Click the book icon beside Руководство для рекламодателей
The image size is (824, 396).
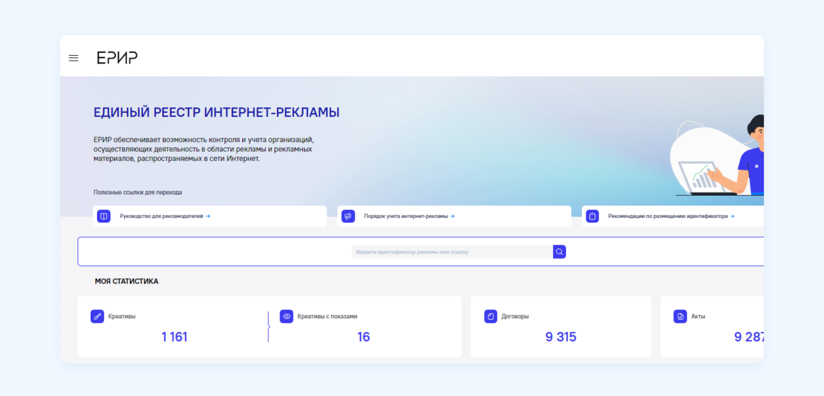pyautogui.click(x=103, y=216)
